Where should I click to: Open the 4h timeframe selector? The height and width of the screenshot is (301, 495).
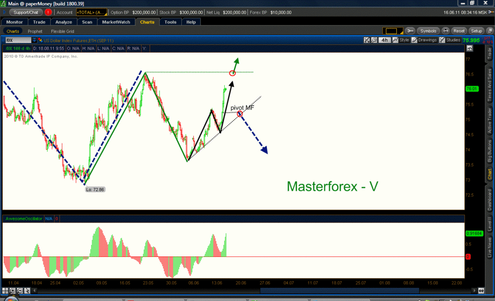click(384, 40)
